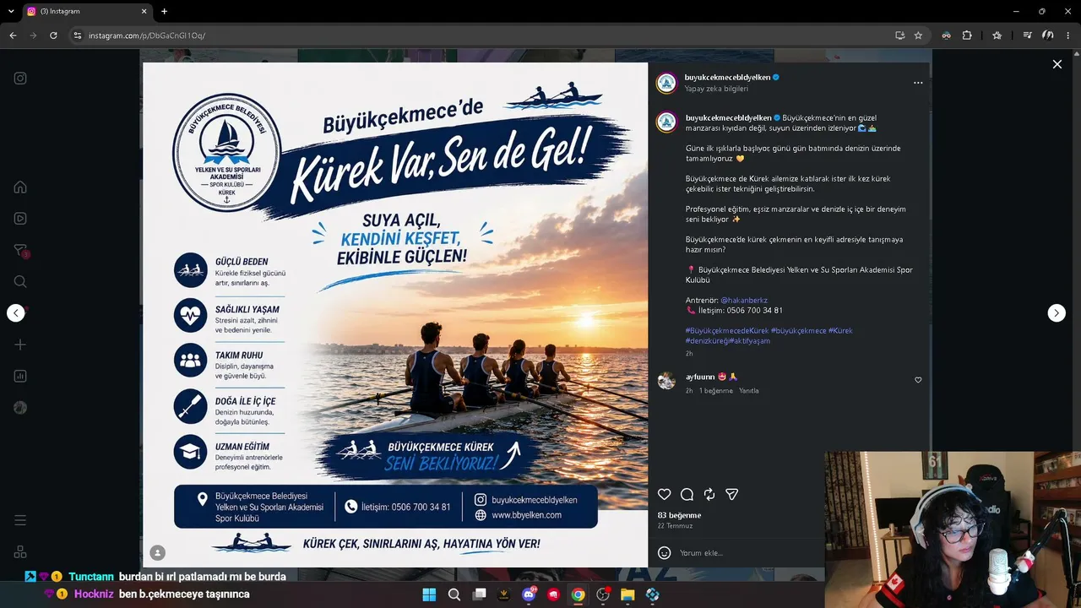Open the profile avatar in Instagram sidebar

click(x=20, y=408)
